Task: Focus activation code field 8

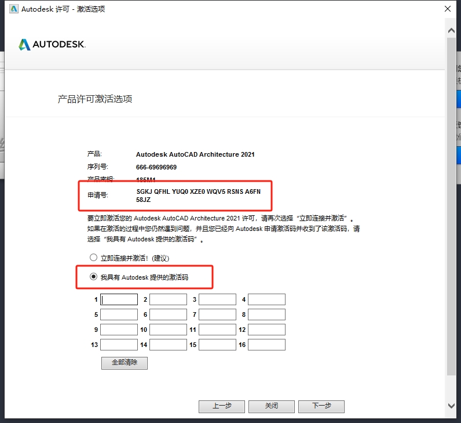Action: 266,314
